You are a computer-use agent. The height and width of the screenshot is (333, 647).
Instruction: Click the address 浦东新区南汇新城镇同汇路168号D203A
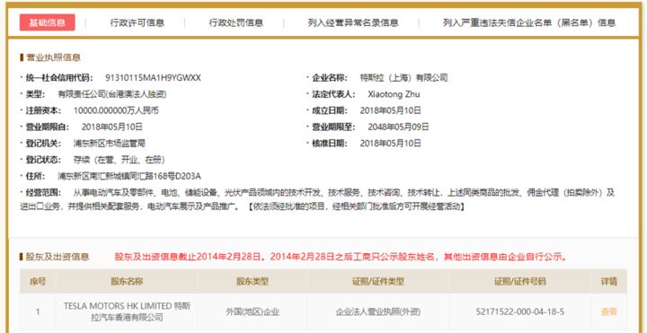point(129,177)
